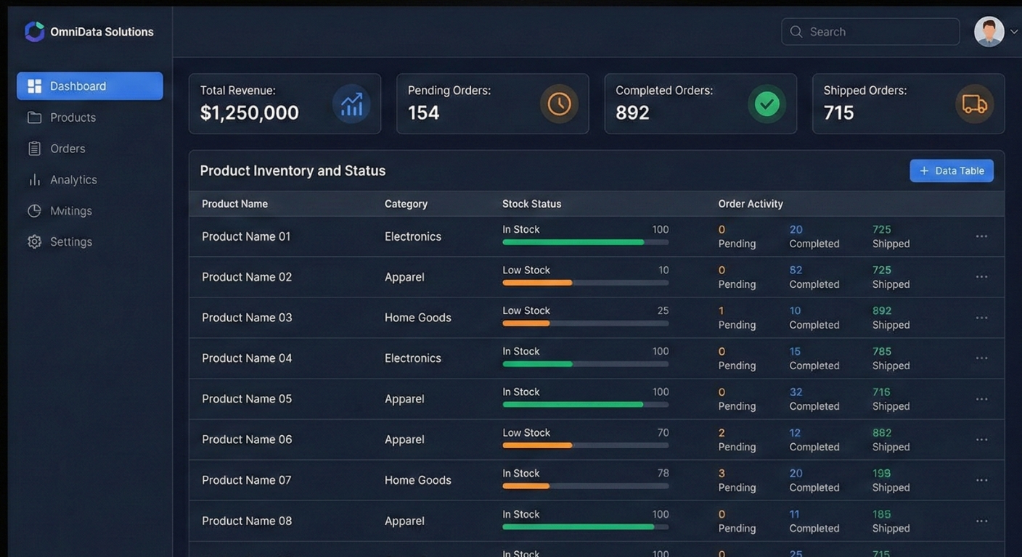
Task: Open the more options menu for Product Name 04
Action: point(981,358)
